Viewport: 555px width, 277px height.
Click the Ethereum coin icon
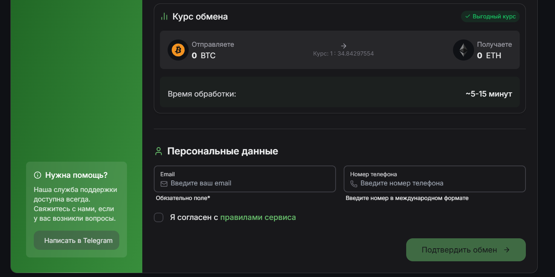click(463, 50)
